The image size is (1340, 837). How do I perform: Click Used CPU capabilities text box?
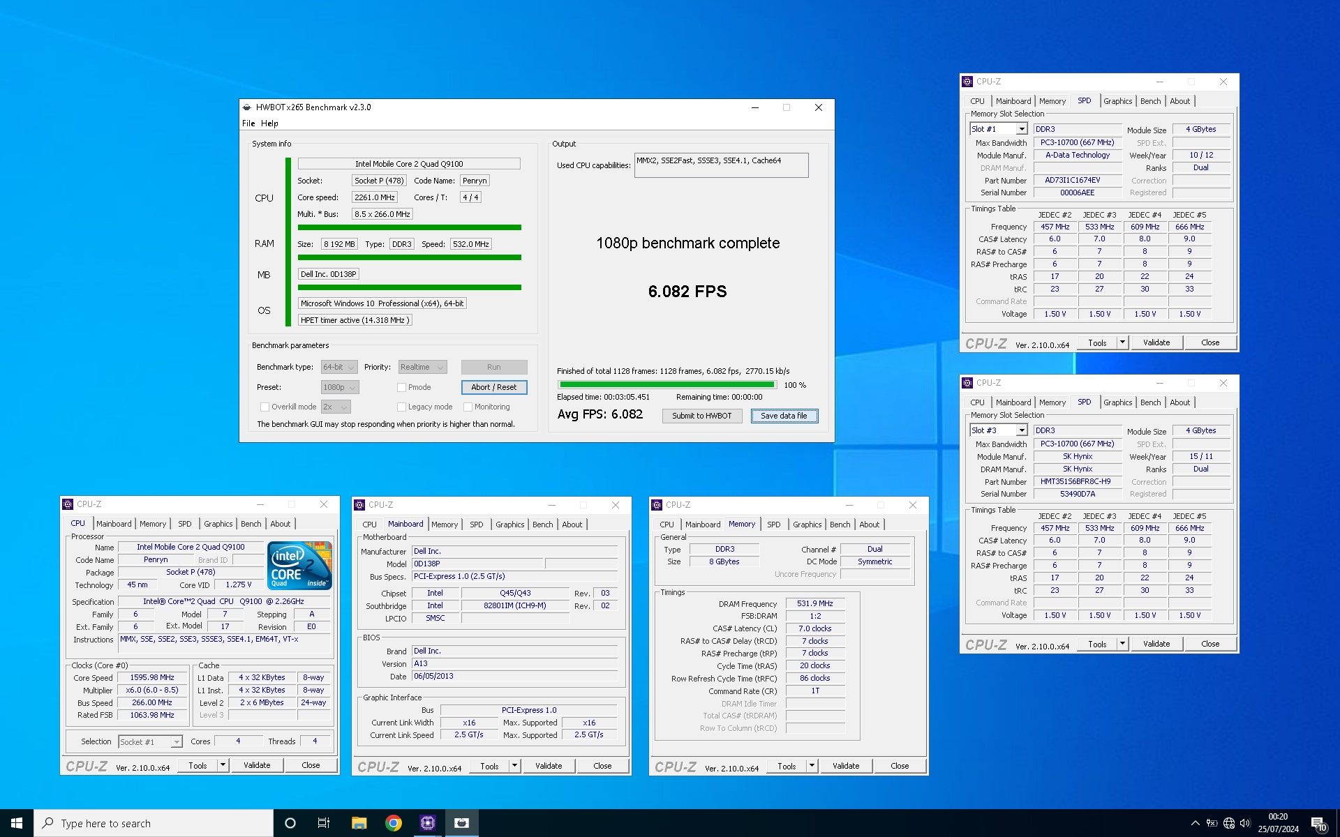(x=721, y=165)
